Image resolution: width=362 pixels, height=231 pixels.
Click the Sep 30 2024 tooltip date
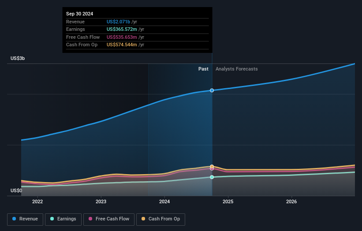[80, 14]
